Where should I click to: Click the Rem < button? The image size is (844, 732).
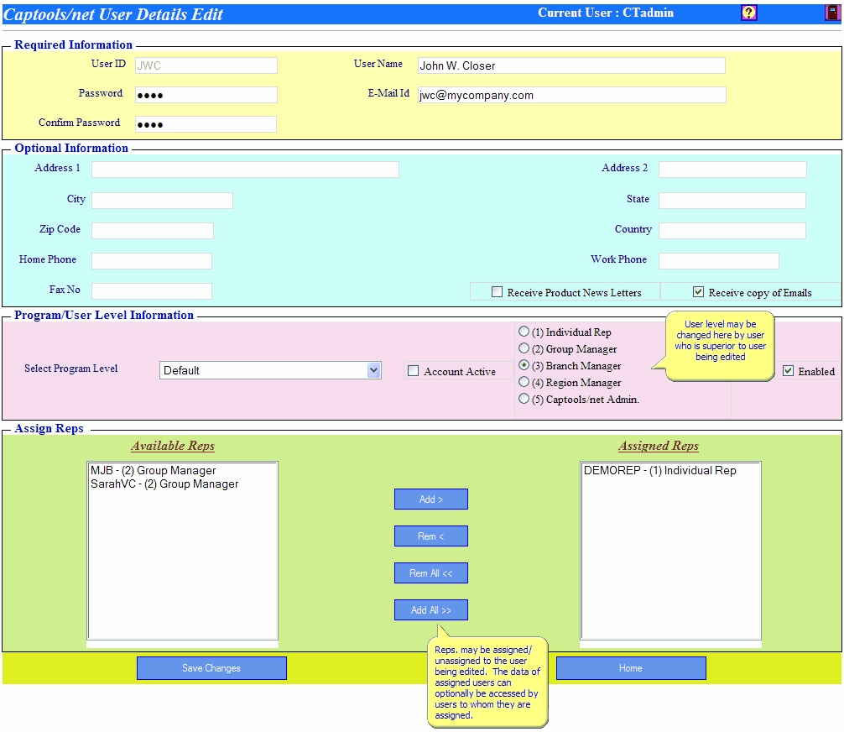pos(430,536)
